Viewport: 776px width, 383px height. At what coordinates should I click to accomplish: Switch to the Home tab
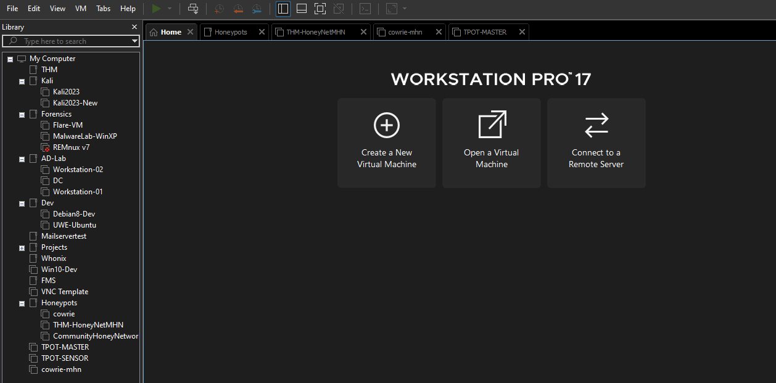[171, 32]
